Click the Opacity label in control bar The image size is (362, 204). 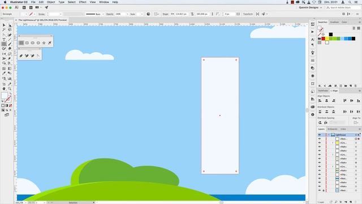(110, 14)
